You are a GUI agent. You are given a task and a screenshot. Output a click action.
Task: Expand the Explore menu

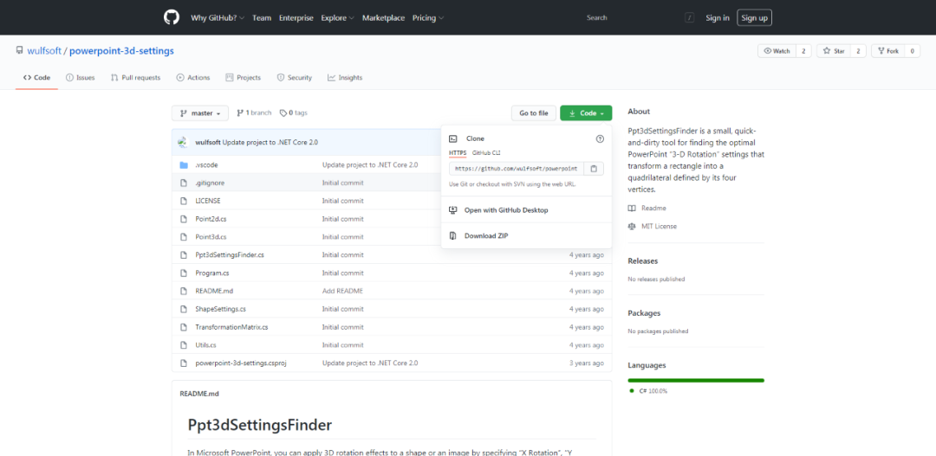coord(337,18)
